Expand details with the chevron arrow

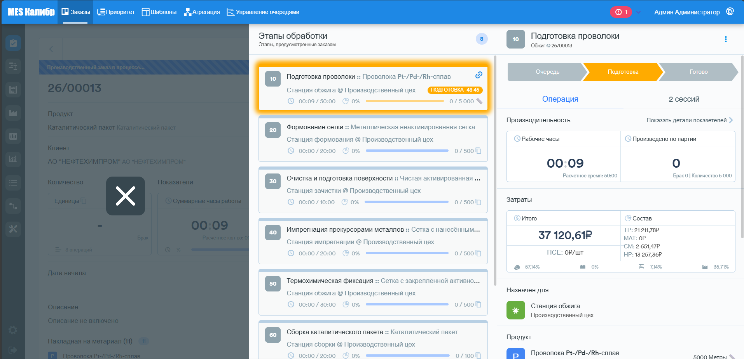click(731, 120)
